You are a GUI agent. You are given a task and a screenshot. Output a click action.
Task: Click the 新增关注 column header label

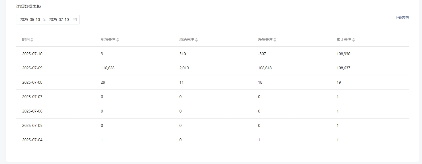coord(108,40)
